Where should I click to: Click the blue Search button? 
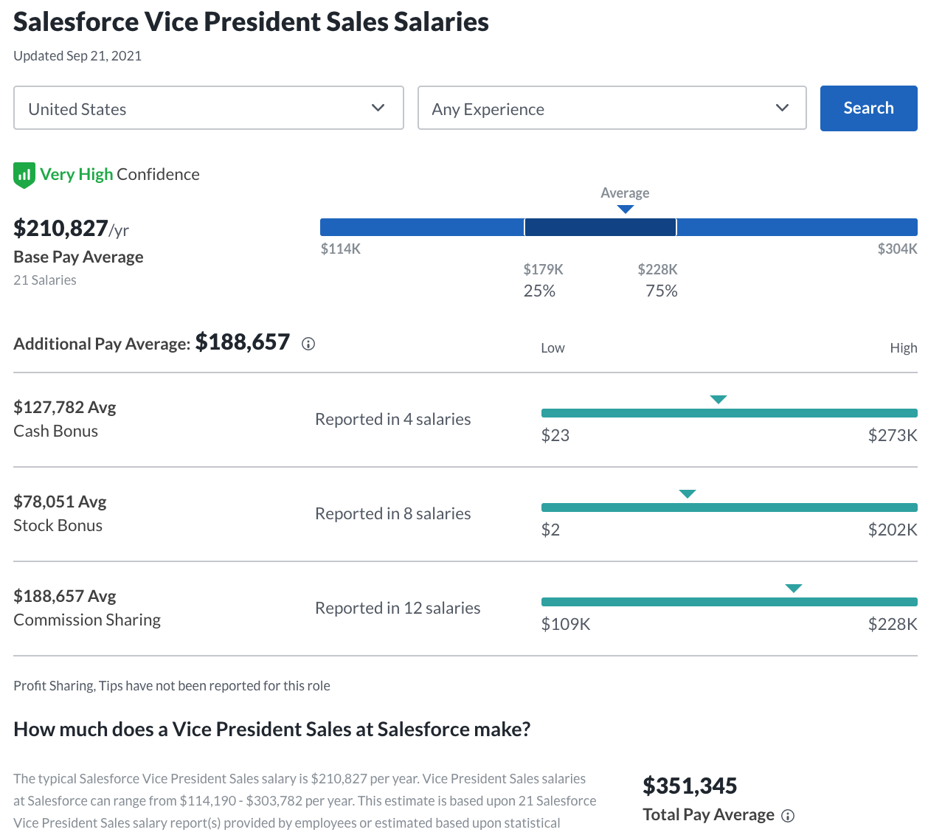(869, 108)
